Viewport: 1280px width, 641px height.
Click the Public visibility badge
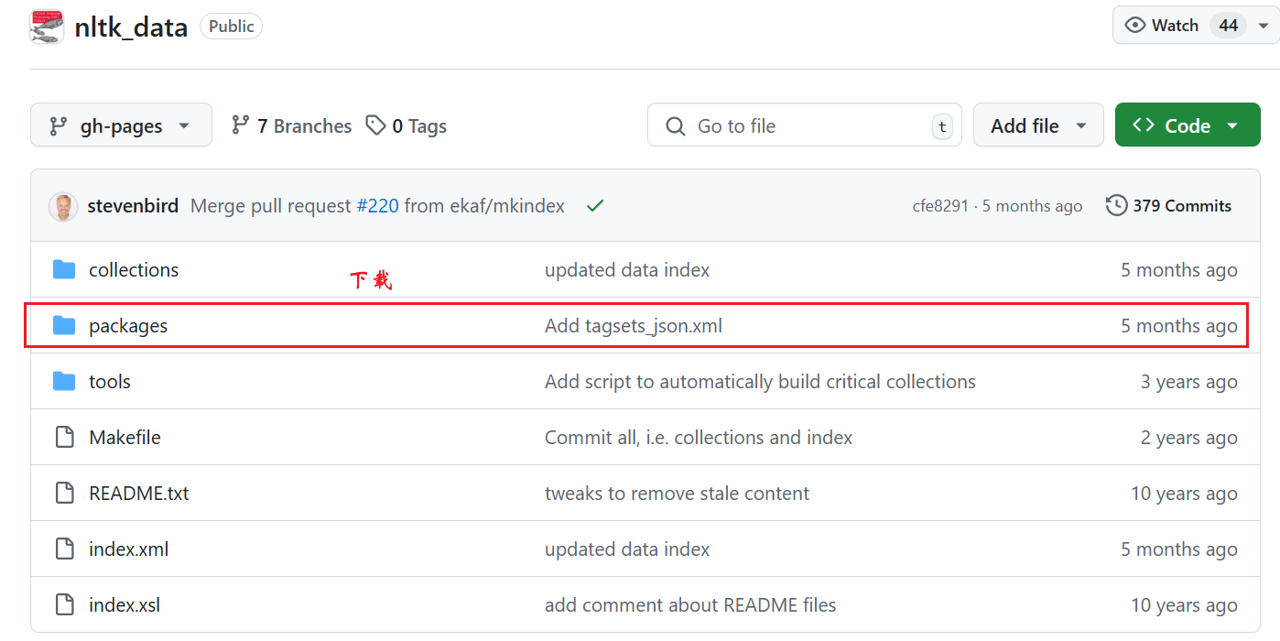click(231, 27)
